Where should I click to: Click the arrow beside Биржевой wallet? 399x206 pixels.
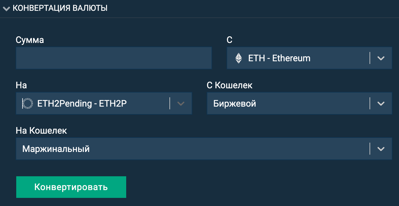tap(381, 104)
